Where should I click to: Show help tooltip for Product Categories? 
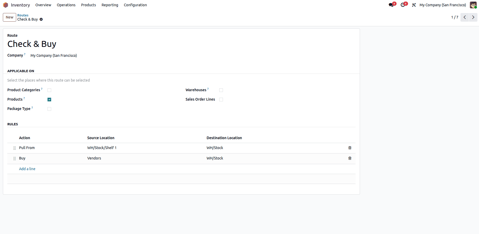coord(42,89)
